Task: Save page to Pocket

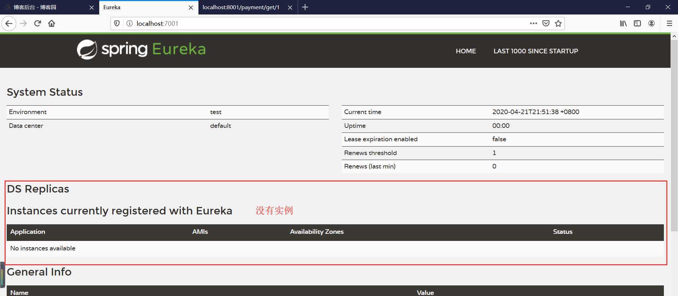Action: (546, 23)
